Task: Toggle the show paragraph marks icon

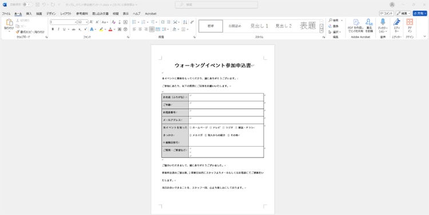Action: [192, 22]
